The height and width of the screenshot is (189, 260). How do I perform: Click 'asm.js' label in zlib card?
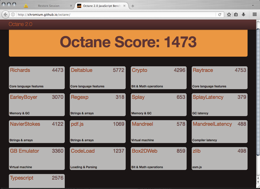[197, 167]
